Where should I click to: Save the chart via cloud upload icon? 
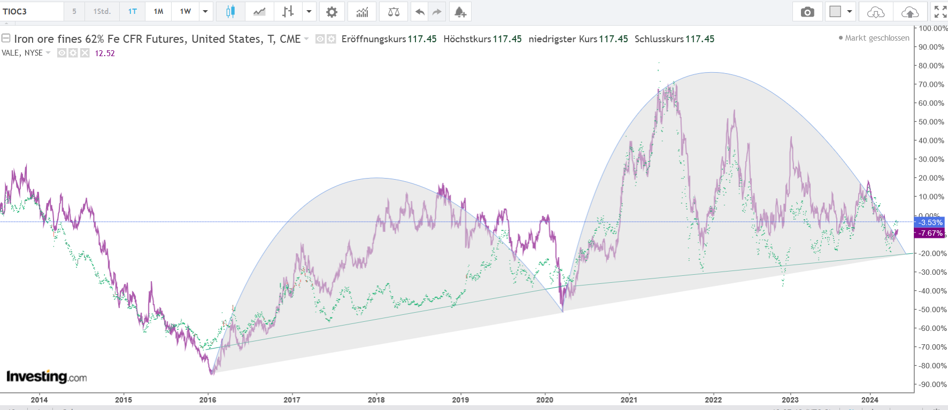click(910, 12)
